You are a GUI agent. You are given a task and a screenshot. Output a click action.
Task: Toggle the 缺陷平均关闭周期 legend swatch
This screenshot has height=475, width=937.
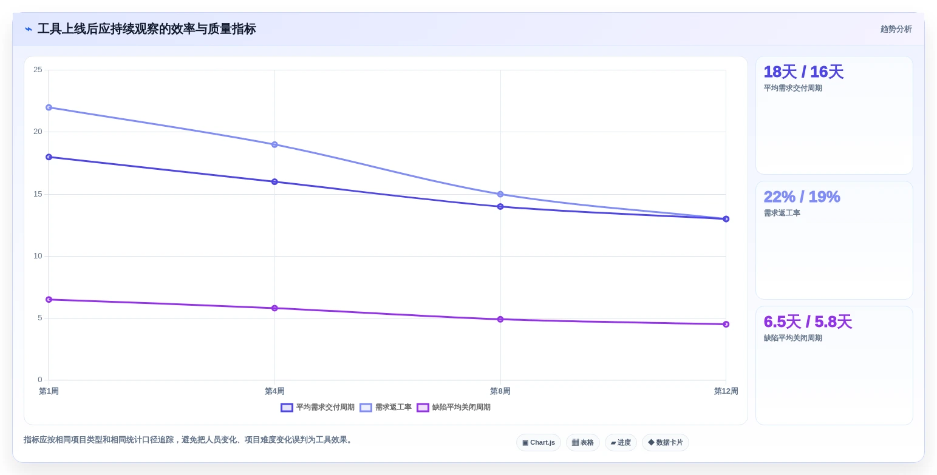(x=423, y=408)
